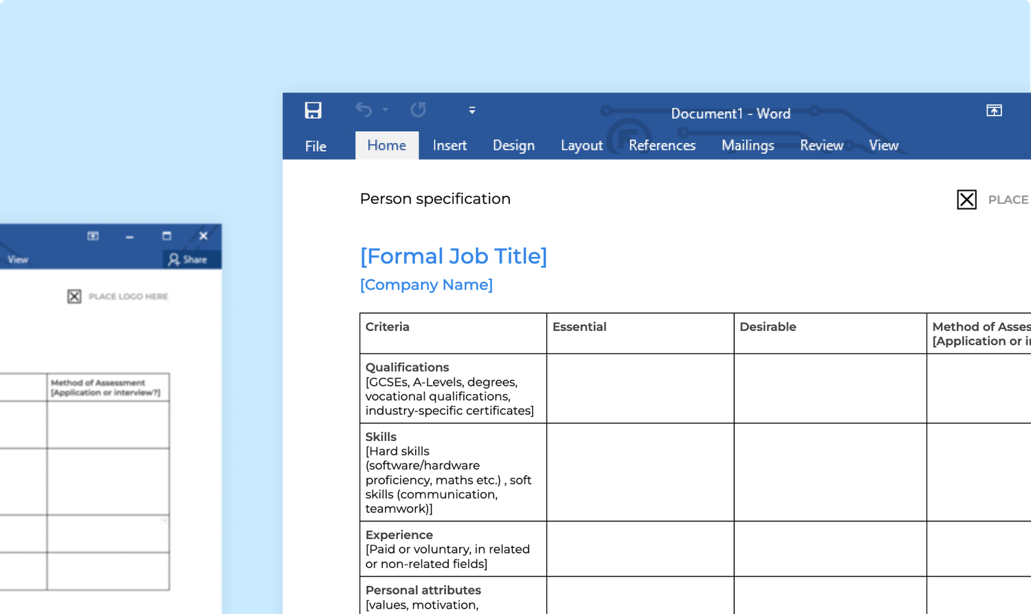Click the logo placeholder icon in the preview window
The height and width of the screenshot is (614, 1031).
click(74, 296)
